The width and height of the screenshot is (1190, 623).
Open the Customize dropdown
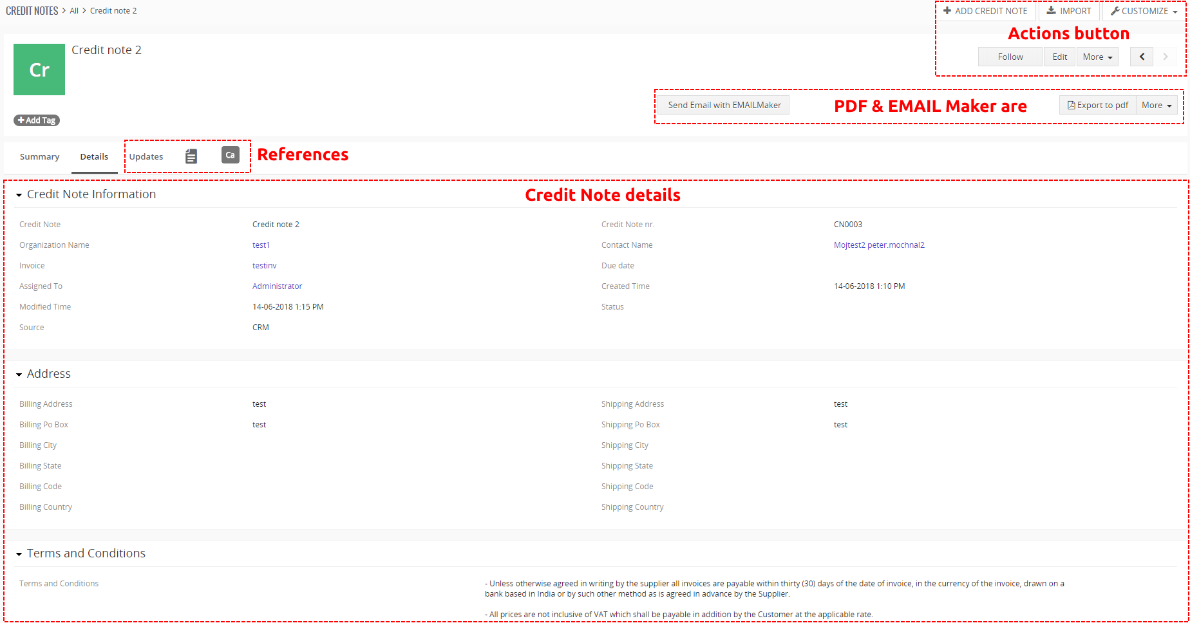1144,11
